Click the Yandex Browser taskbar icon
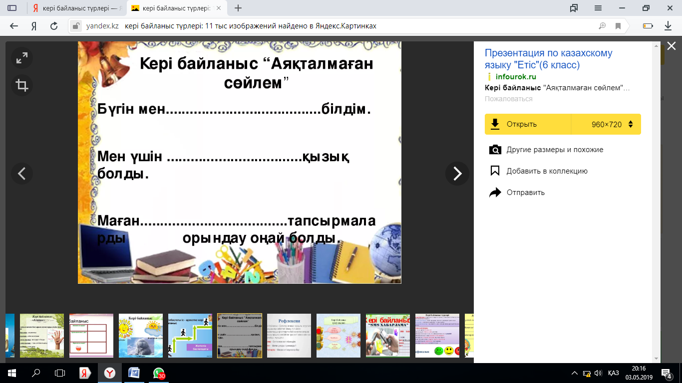Image resolution: width=682 pixels, height=383 pixels. coord(109,373)
